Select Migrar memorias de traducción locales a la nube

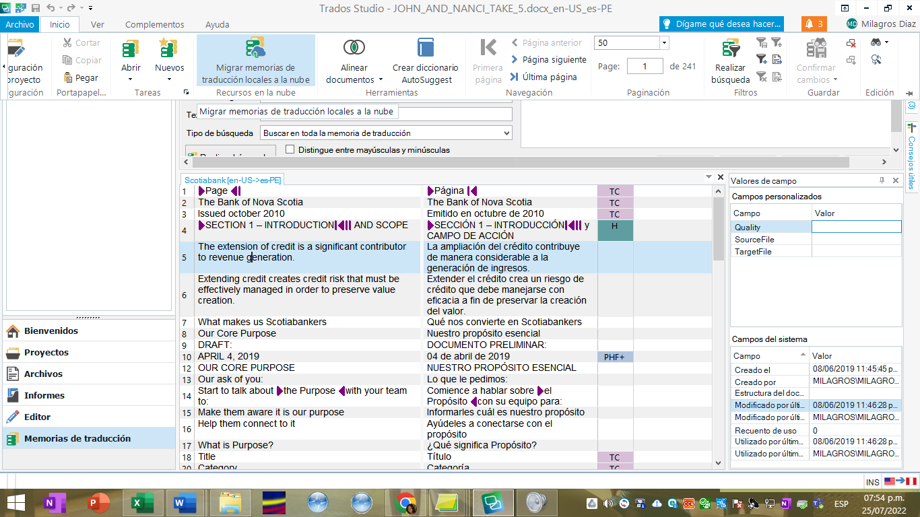point(256,61)
